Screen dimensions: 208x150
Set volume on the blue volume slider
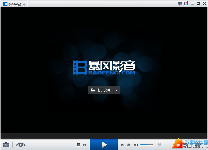point(146,145)
